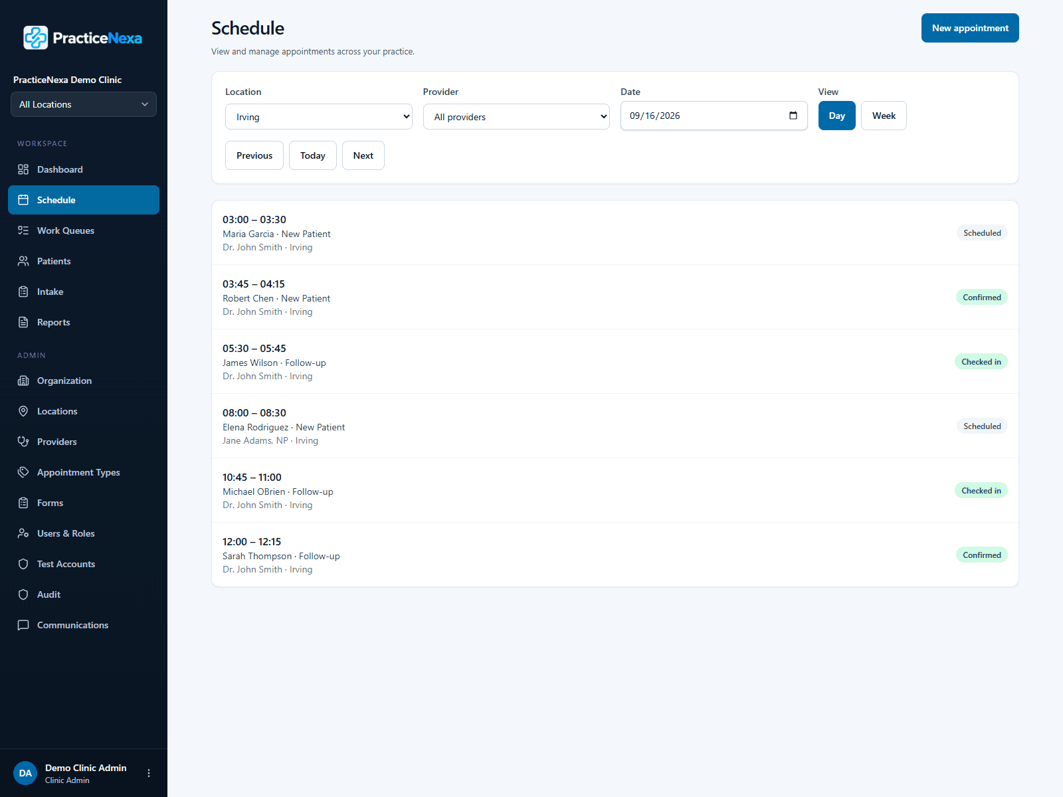Click Scheduled badge for Maria Garcia
1063x797 pixels.
tap(982, 233)
